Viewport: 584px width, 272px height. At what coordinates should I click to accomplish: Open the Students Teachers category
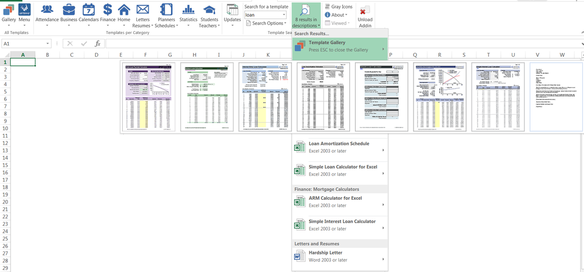[x=209, y=15]
